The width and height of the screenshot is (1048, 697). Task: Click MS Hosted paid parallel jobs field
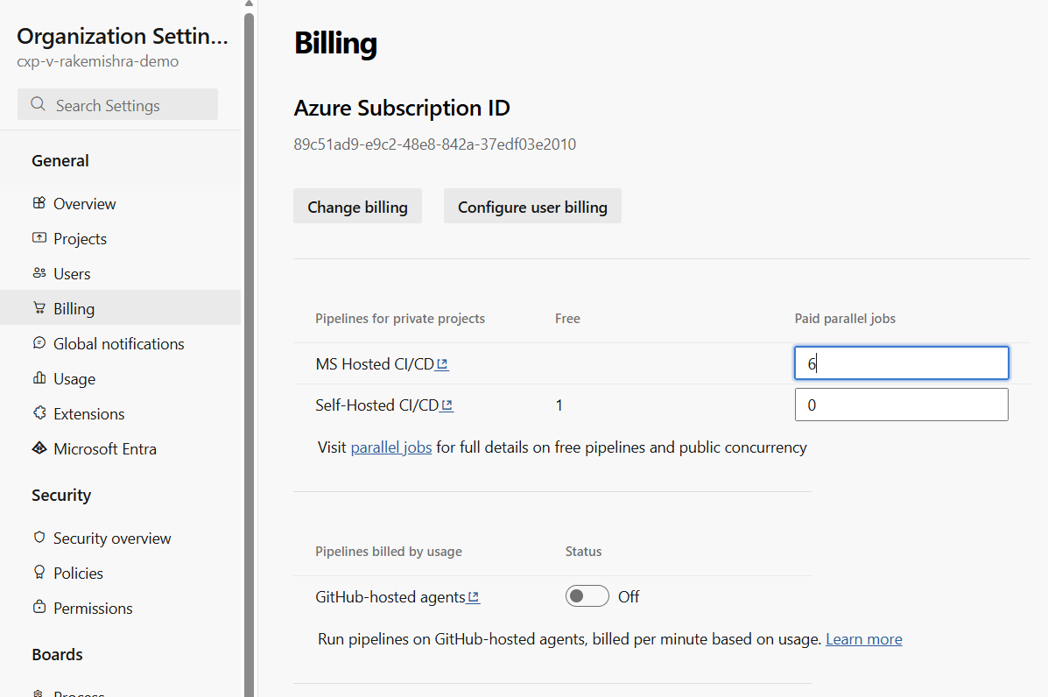click(901, 363)
